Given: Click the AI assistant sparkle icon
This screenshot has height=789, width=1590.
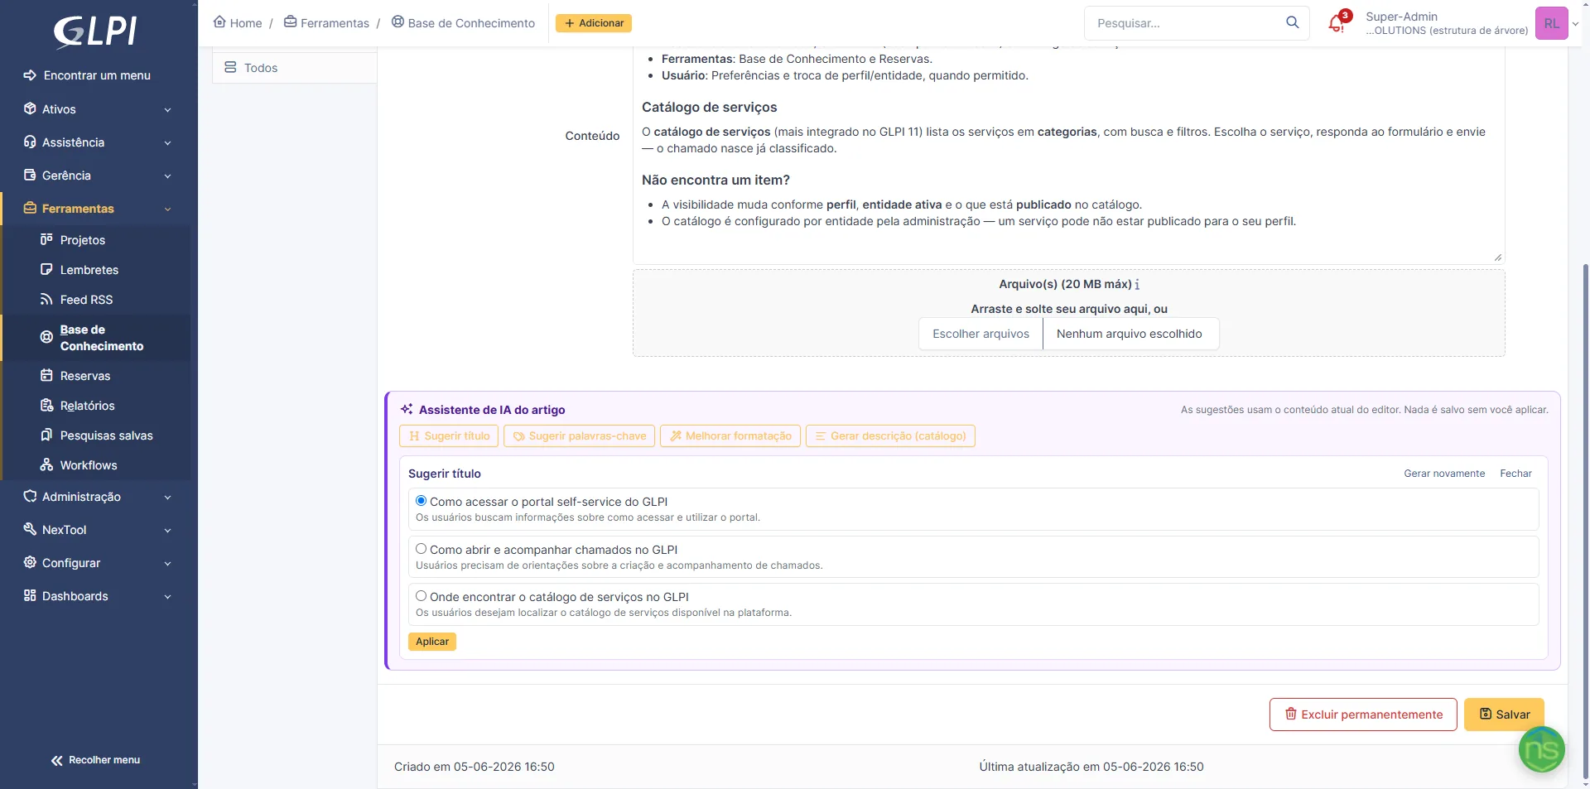Looking at the screenshot, I should [x=407, y=409].
